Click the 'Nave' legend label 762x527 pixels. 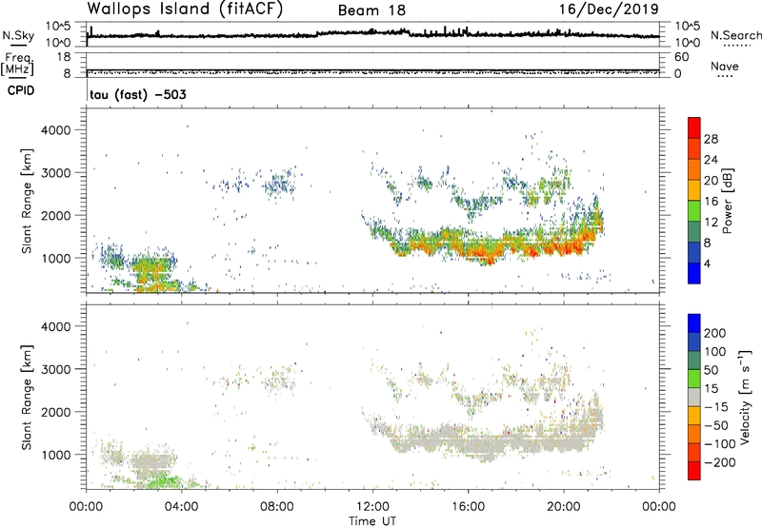pyautogui.click(x=725, y=66)
